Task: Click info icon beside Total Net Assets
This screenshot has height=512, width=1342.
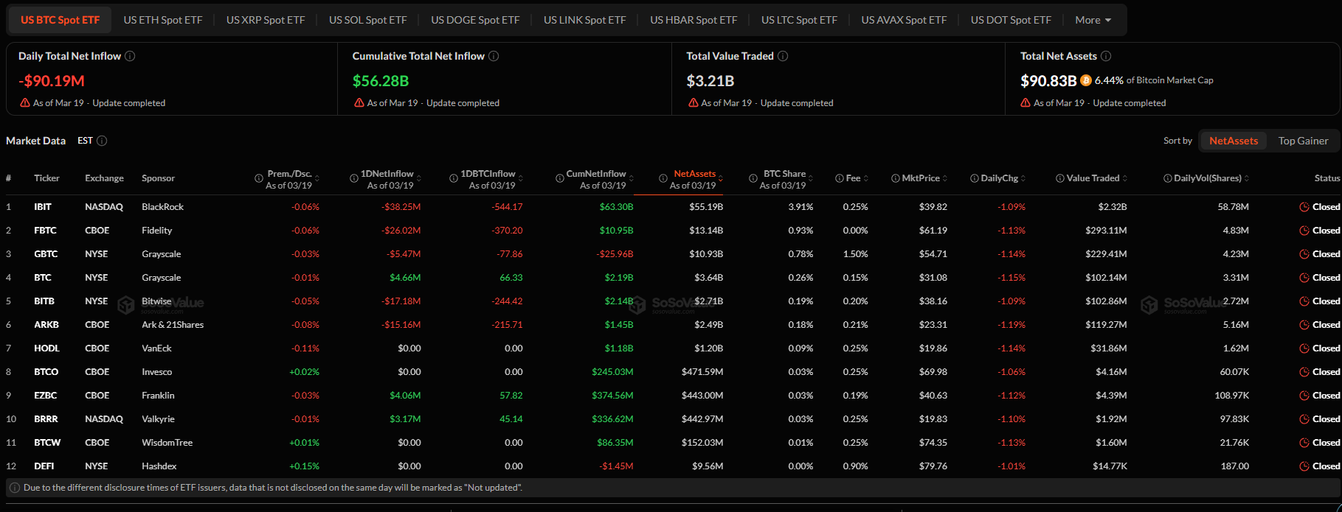Action: [x=1106, y=56]
